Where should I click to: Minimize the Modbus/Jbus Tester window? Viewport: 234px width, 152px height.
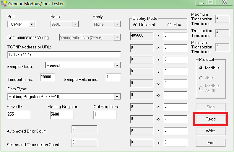[201, 3]
